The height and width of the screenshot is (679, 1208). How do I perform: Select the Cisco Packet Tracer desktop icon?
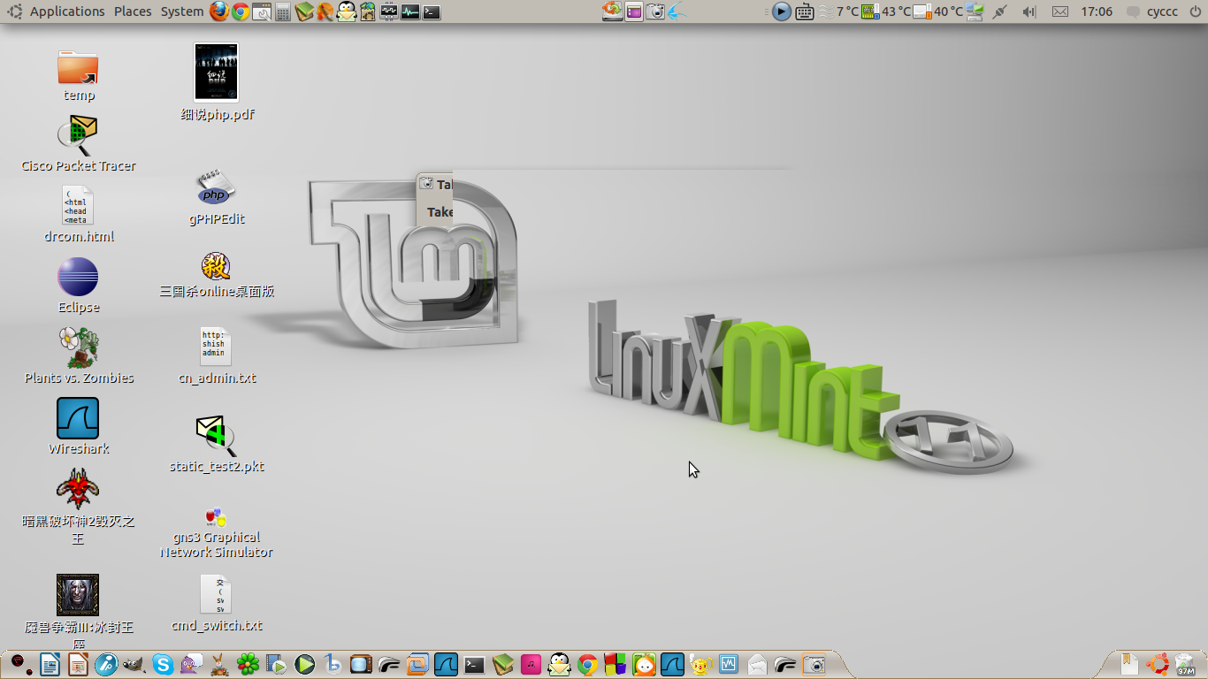pos(79,142)
